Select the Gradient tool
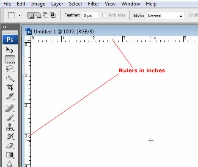 (10, 155)
